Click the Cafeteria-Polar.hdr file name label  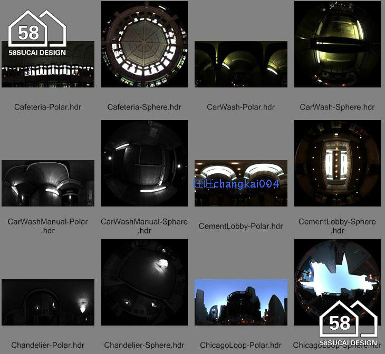pos(48,107)
